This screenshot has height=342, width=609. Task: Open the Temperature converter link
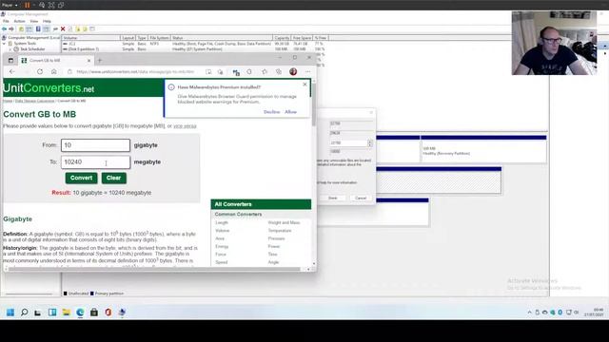280,230
